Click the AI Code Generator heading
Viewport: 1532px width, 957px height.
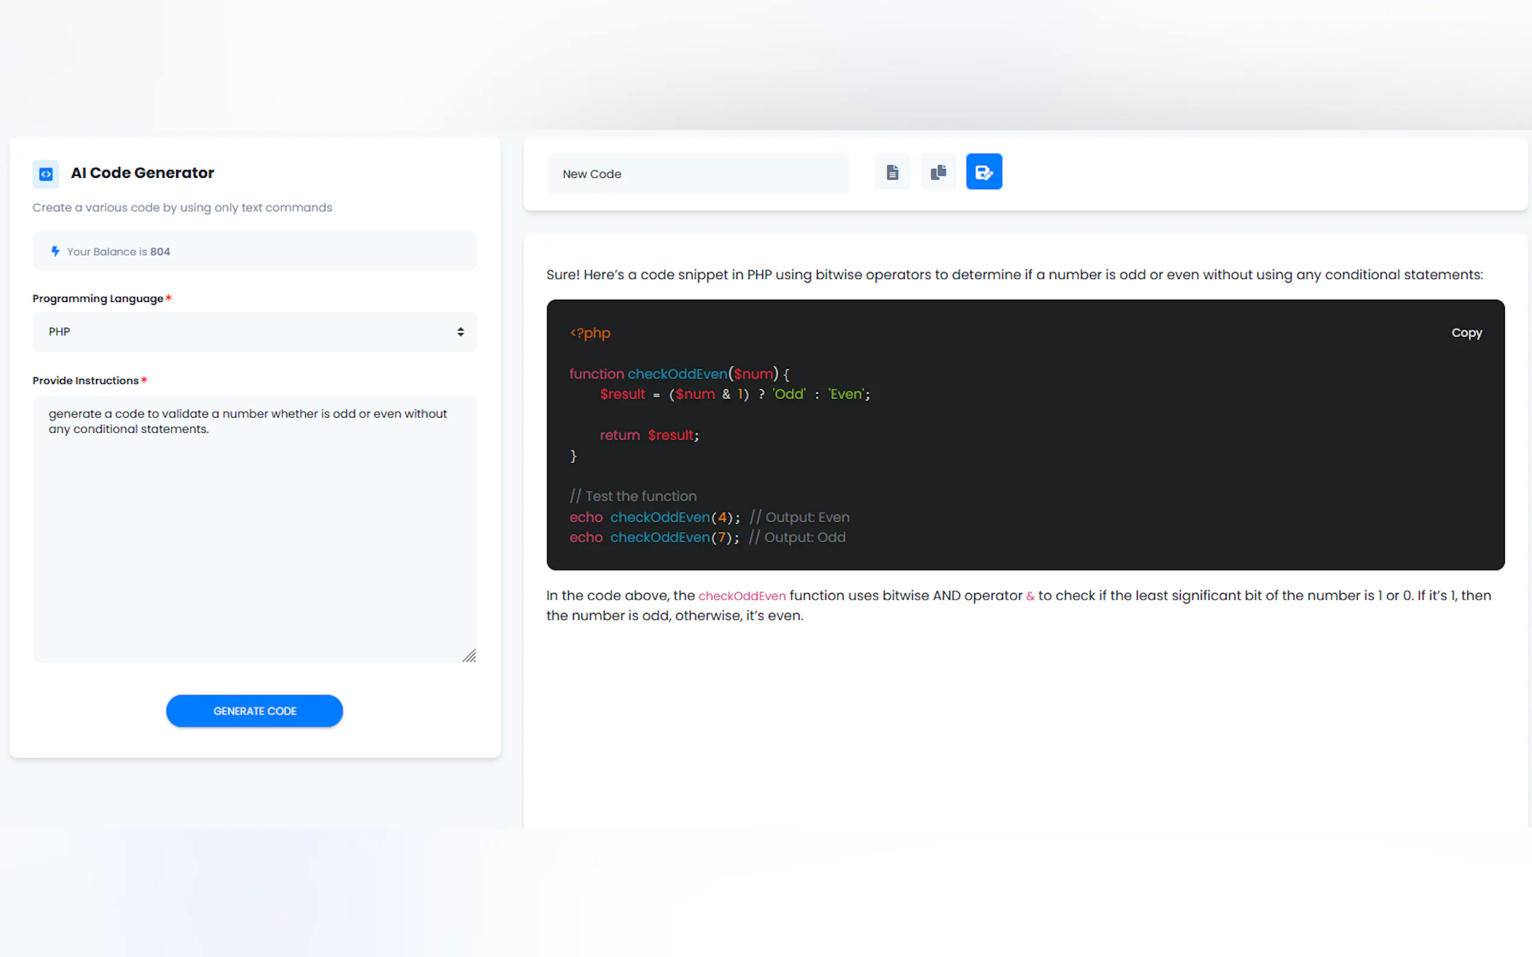point(142,173)
